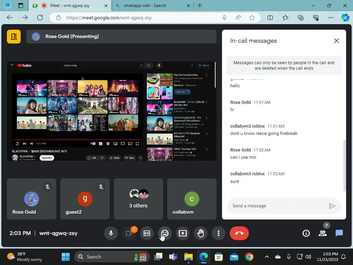Screen dimensions: 353x265
Task: Click the OneDrive cloud tray icon
Action: pyautogui.click(x=278, y=257)
